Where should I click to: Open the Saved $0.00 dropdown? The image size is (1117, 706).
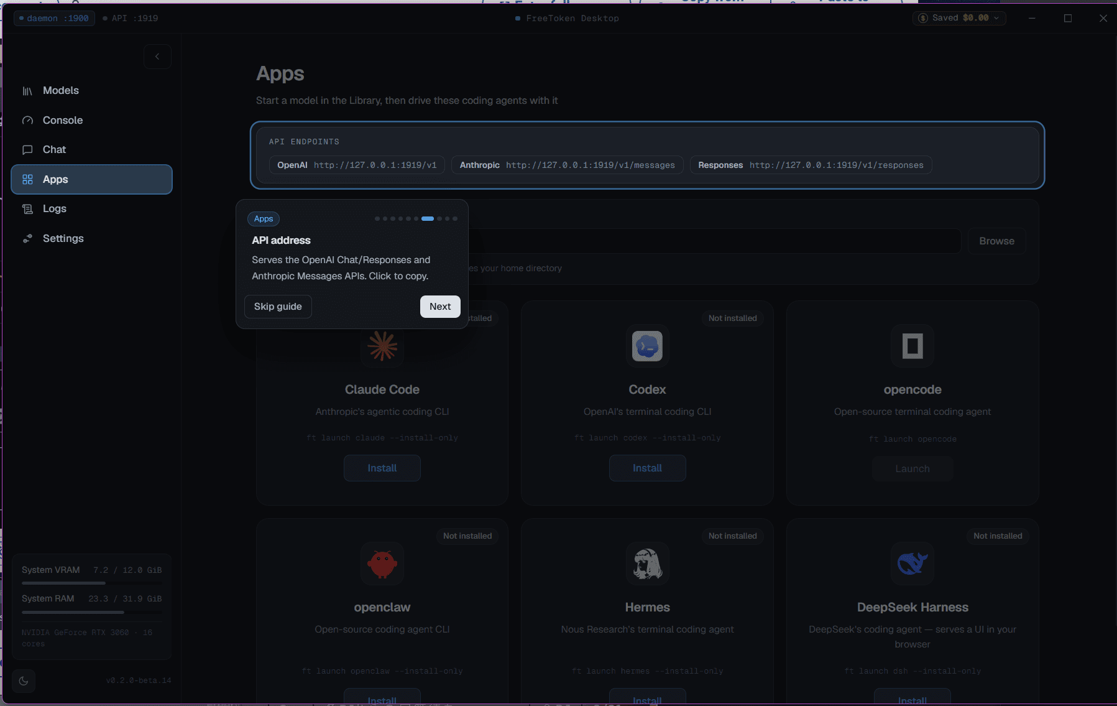click(959, 18)
